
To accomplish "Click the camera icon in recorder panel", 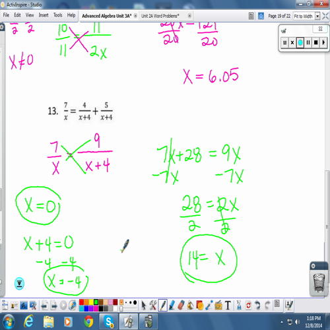I will [284, 31].
